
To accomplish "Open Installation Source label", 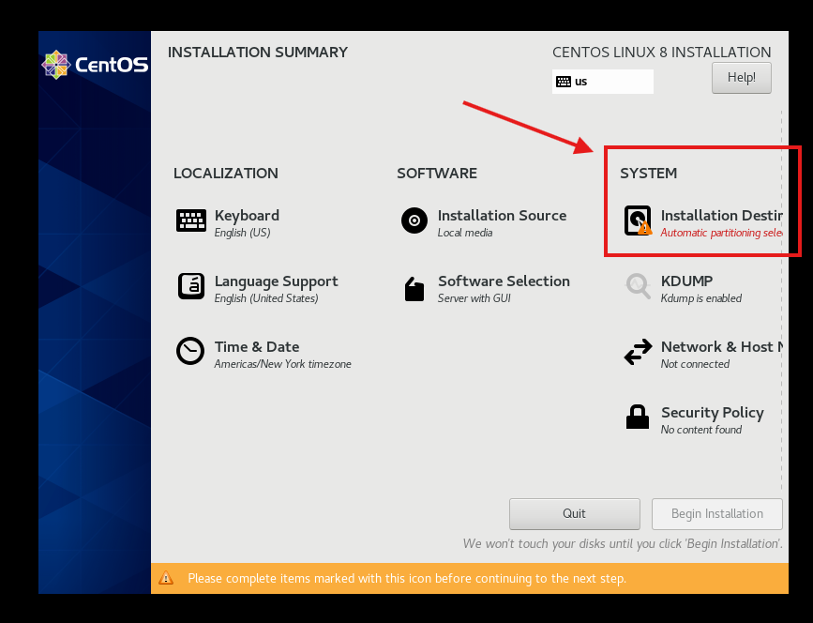I will [502, 215].
